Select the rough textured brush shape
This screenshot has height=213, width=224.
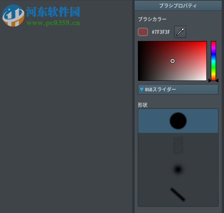tap(178, 146)
